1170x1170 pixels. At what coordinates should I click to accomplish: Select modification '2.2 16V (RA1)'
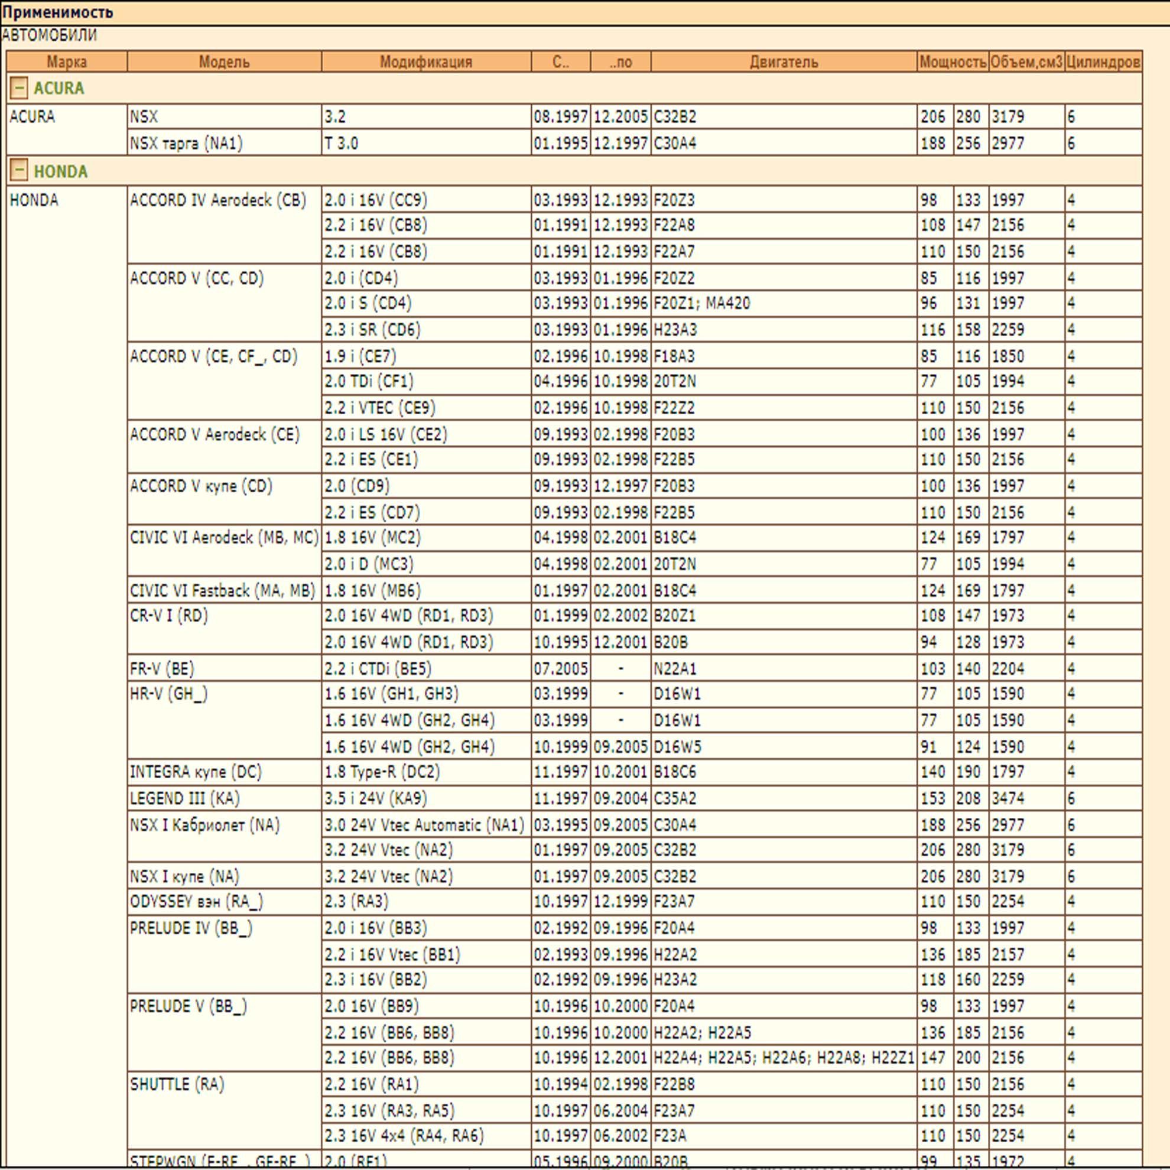pos(425,1084)
